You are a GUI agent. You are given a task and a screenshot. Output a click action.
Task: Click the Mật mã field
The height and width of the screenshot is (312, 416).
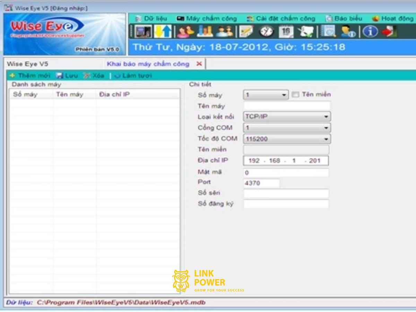click(x=286, y=172)
